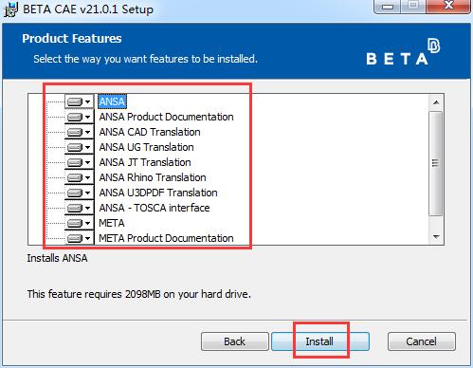This screenshot has width=473, height=368.
Task: Select META Product Documentation feature
Action: point(166,238)
